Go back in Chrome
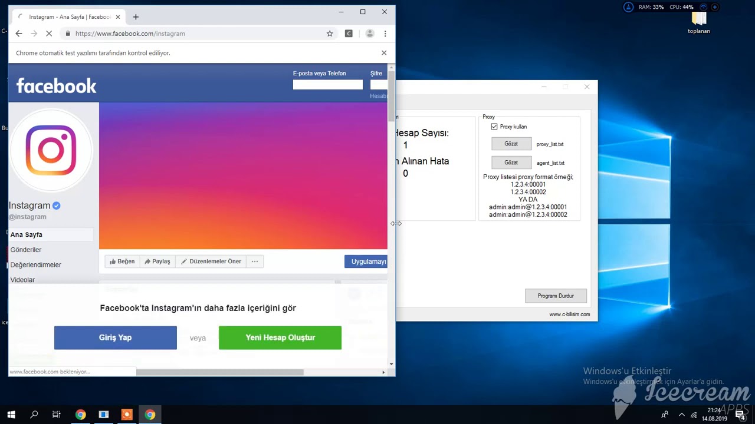Viewport: 755px width, 424px height. coord(19,34)
